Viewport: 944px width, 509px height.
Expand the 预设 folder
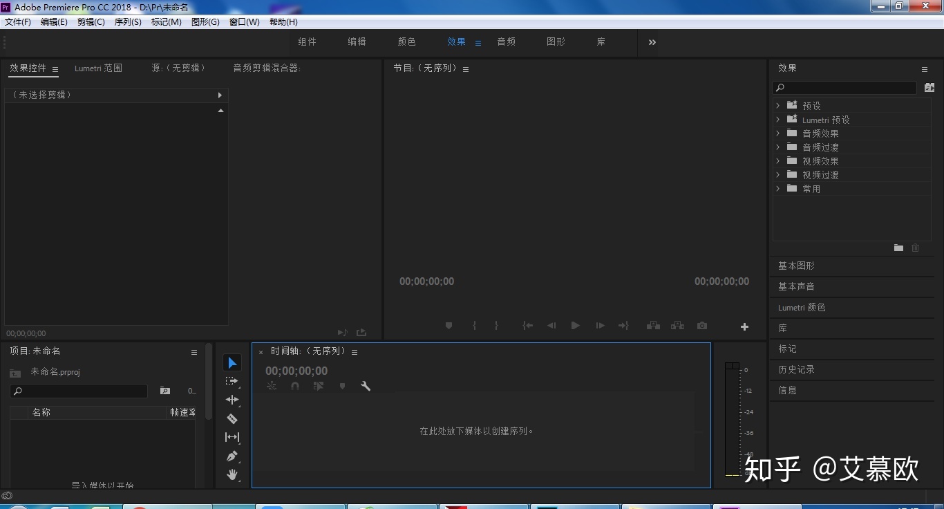click(x=777, y=106)
